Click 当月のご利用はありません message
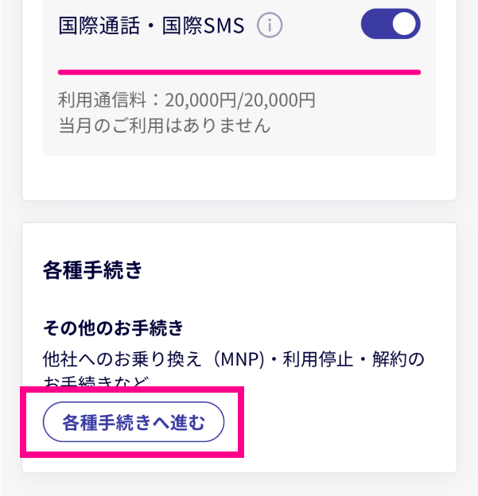478x496 pixels. pos(165,126)
